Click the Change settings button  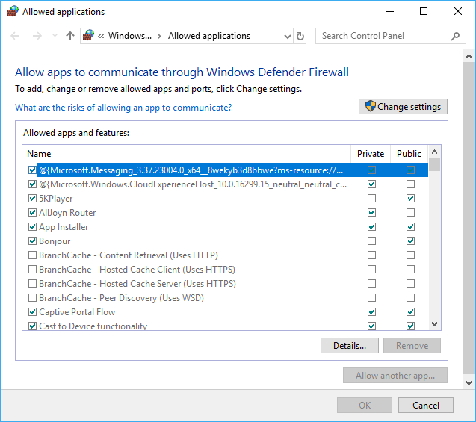(403, 107)
